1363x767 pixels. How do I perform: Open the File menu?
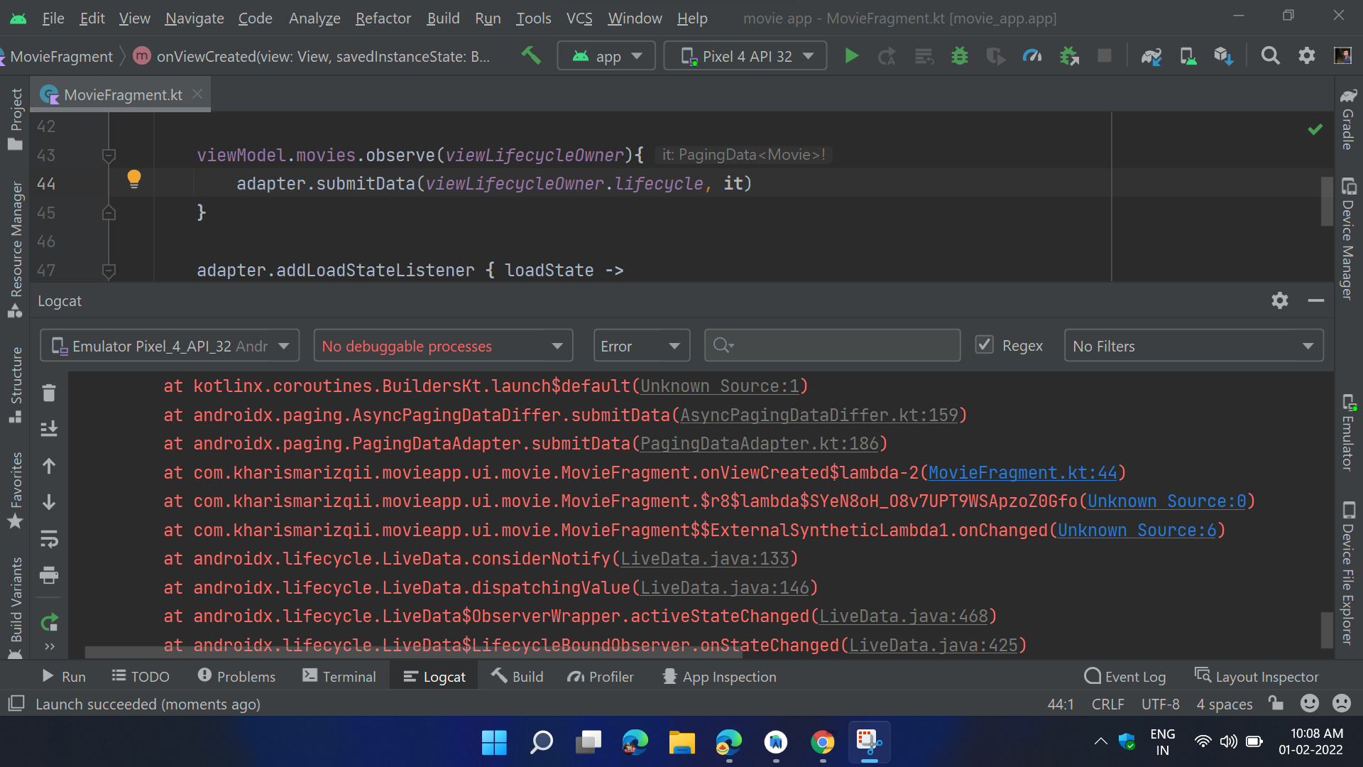[x=53, y=18]
